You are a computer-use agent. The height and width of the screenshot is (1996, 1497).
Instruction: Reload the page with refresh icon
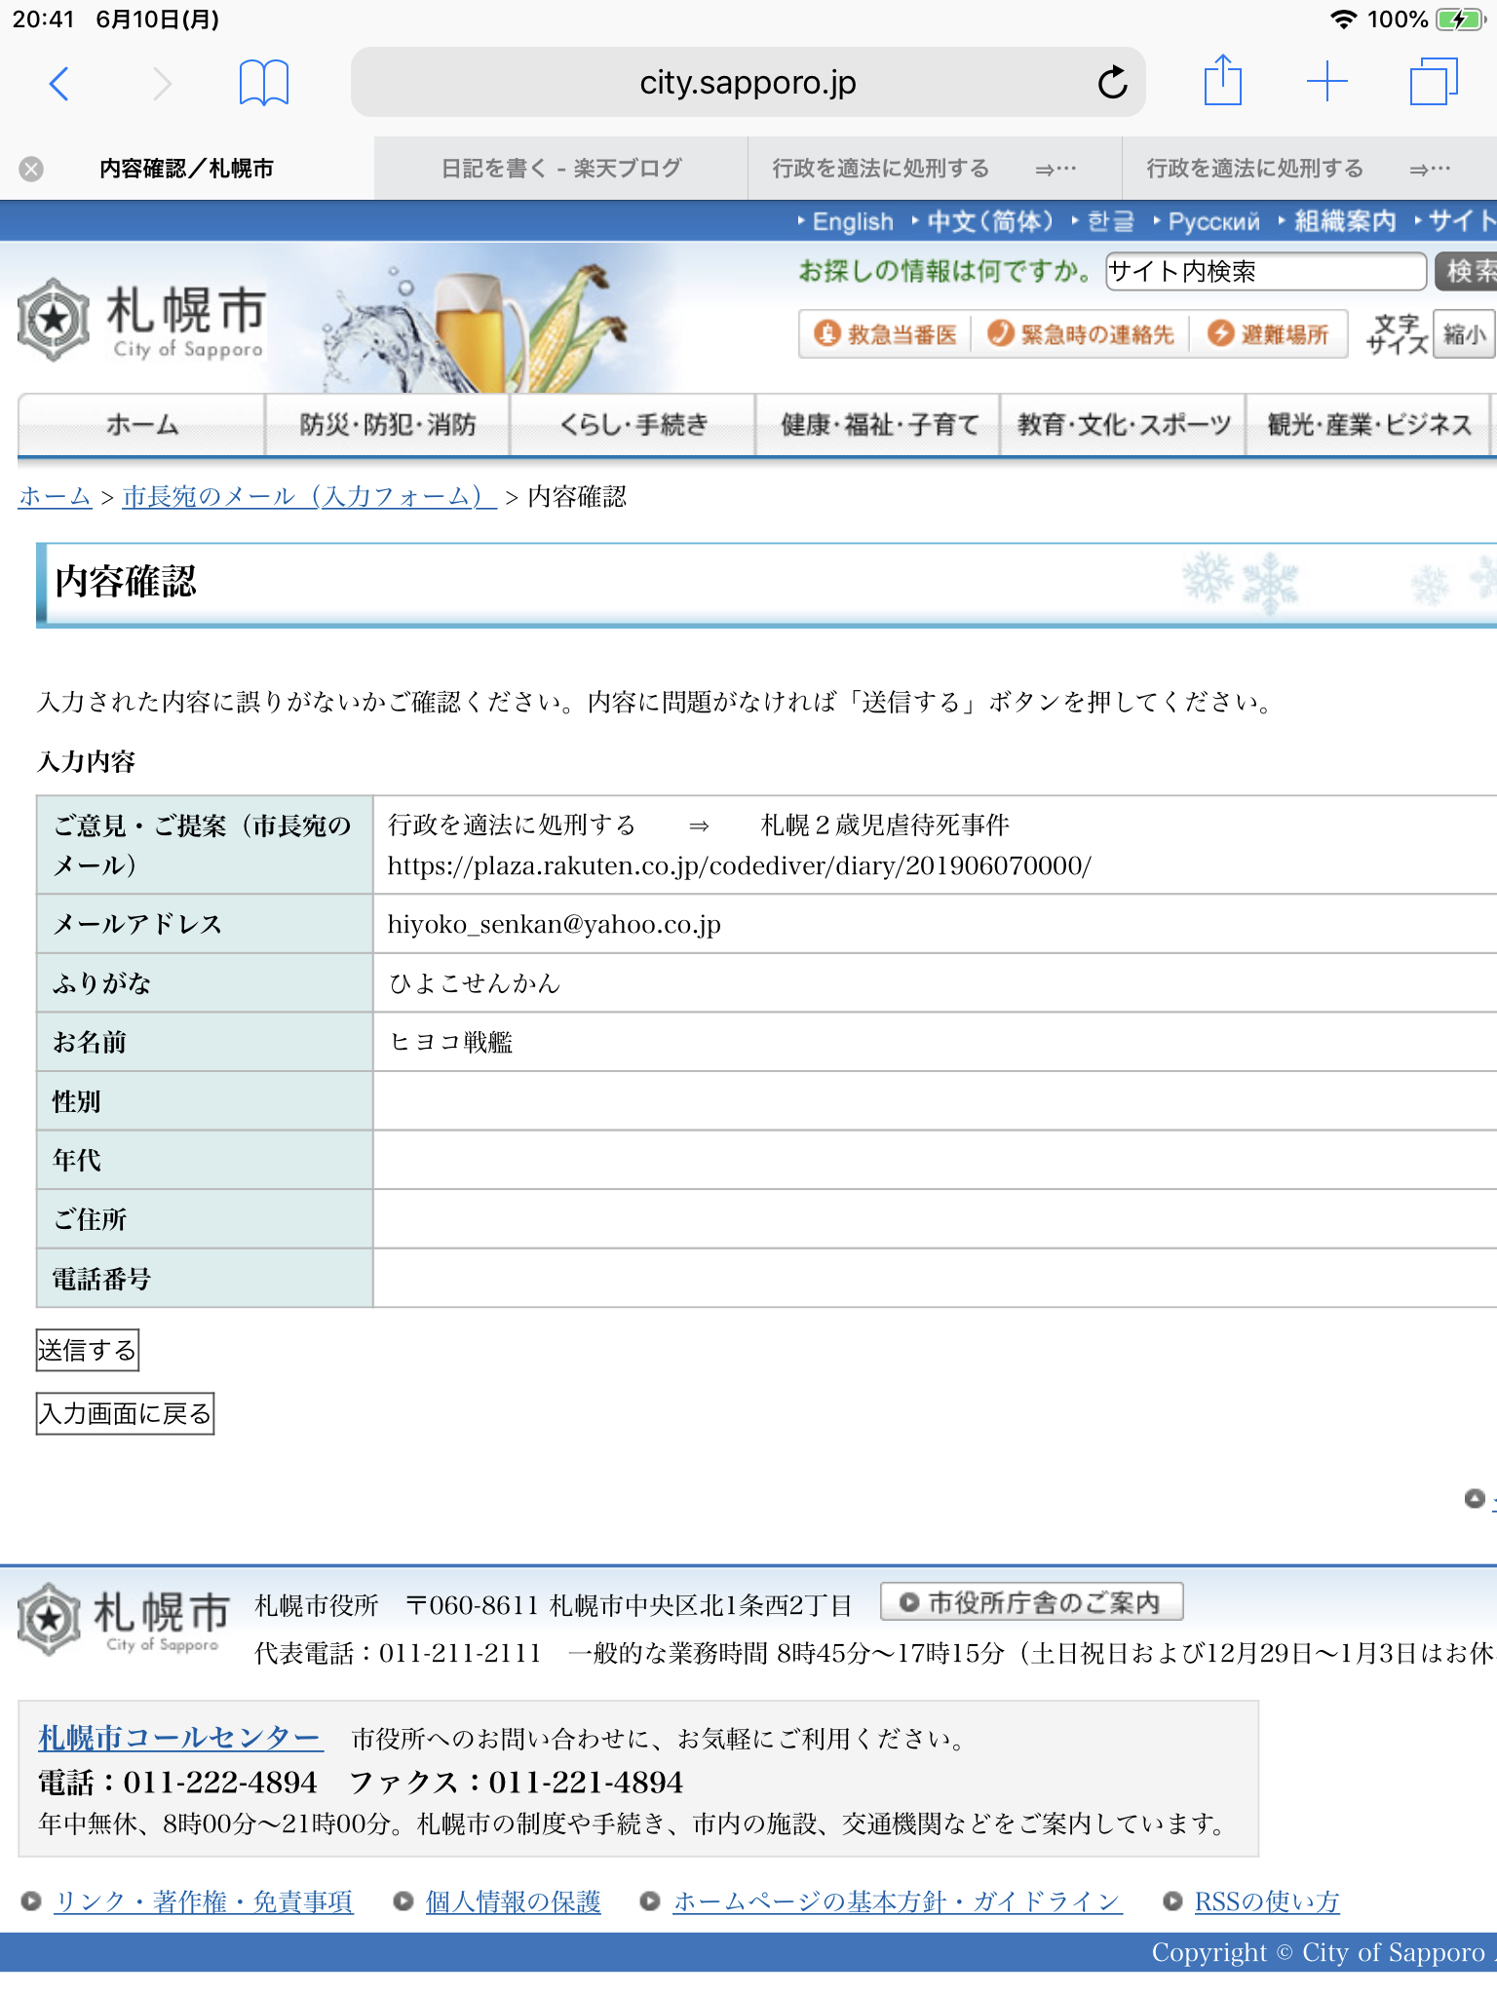pyautogui.click(x=1112, y=83)
